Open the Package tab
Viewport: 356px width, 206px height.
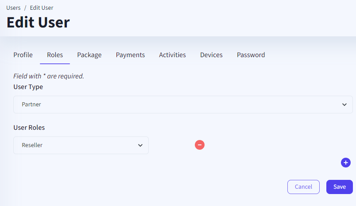pyautogui.click(x=89, y=55)
